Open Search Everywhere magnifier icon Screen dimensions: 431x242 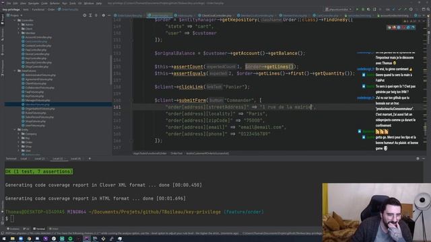tap(428, 9)
